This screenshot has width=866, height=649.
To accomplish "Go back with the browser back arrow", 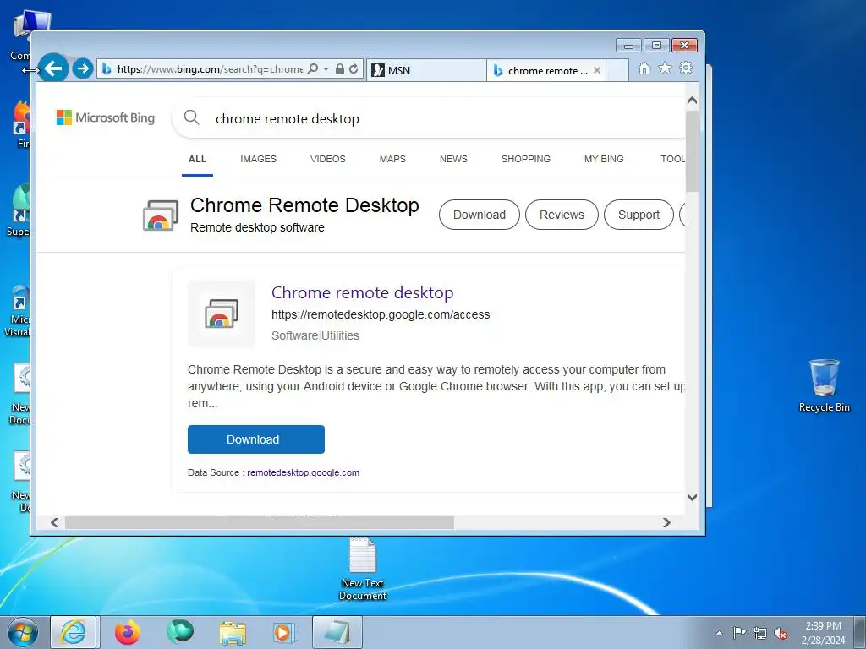I will coord(53,68).
